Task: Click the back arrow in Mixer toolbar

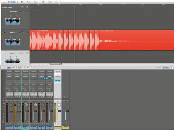Action: [5, 68]
